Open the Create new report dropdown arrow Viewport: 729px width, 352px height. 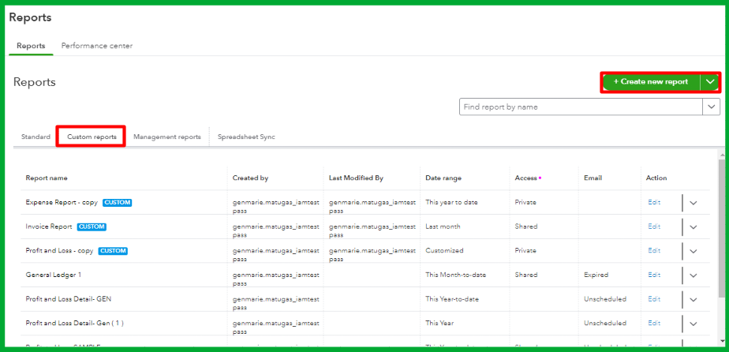click(x=711, y=82)
